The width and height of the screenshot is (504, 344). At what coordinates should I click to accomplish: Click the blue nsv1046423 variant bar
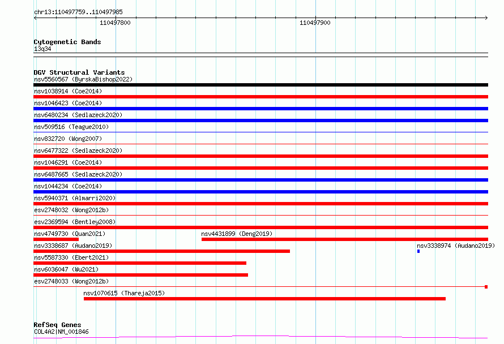tap(260, 109)
